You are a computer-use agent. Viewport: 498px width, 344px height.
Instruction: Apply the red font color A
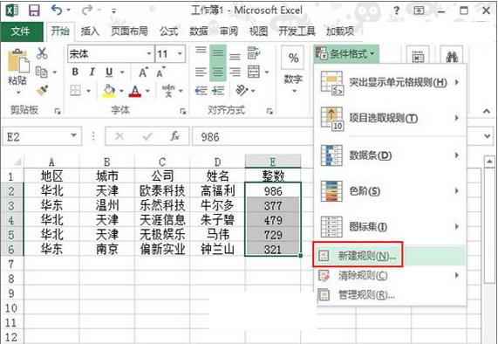click(x=135, y=91)
